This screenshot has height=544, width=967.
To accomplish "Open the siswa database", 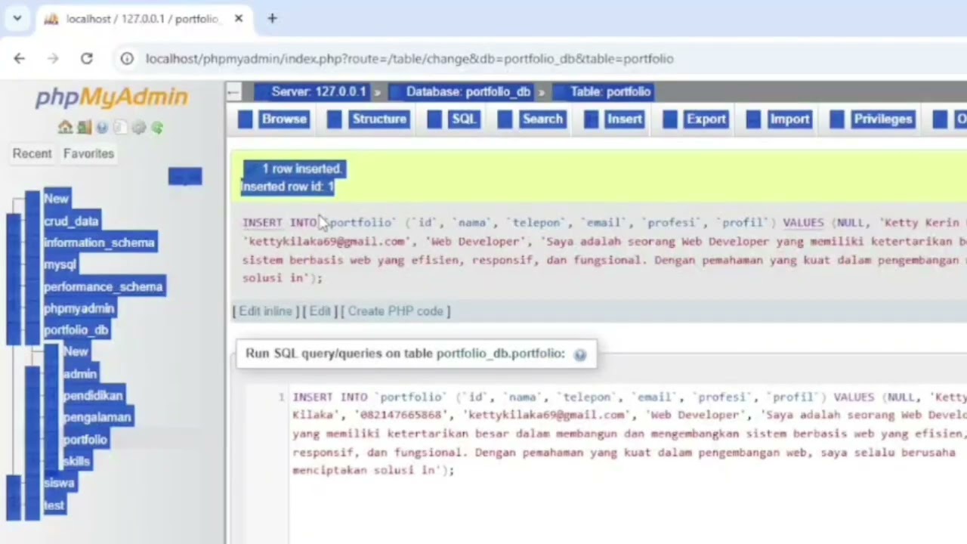I will (59, 484).
